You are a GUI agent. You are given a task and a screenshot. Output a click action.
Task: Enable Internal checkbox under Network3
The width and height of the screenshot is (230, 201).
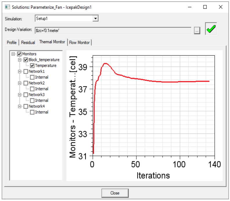[32, 100]
